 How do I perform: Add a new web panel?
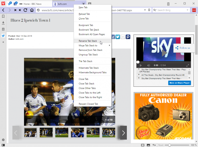click(3, 42)
